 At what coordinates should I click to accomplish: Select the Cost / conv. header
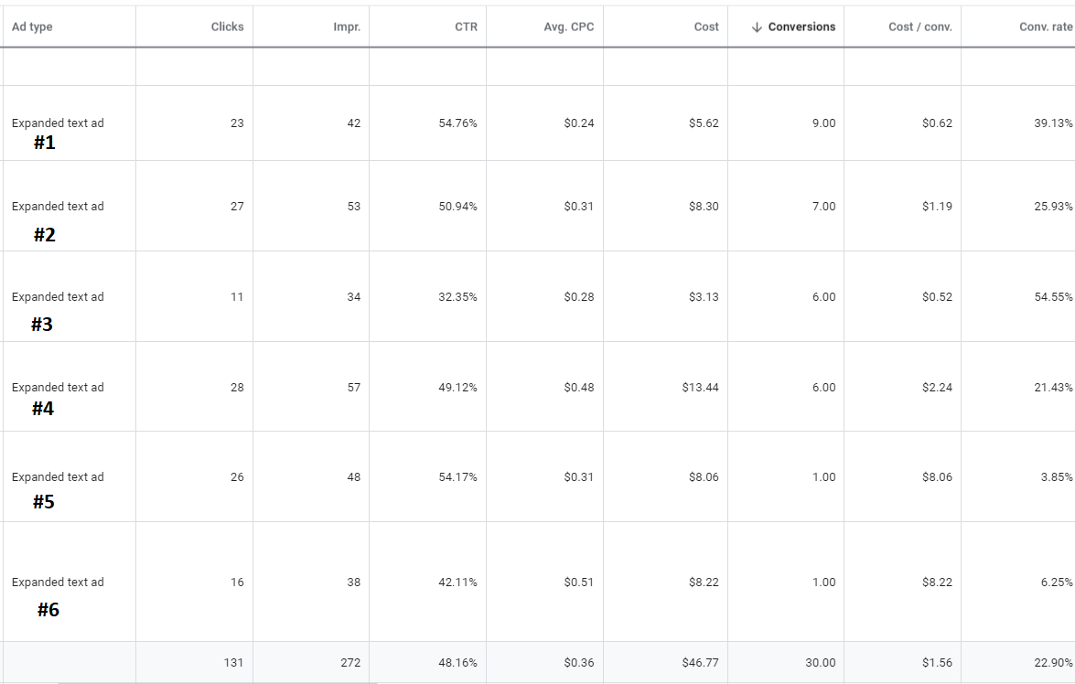(x=920, y=27)
